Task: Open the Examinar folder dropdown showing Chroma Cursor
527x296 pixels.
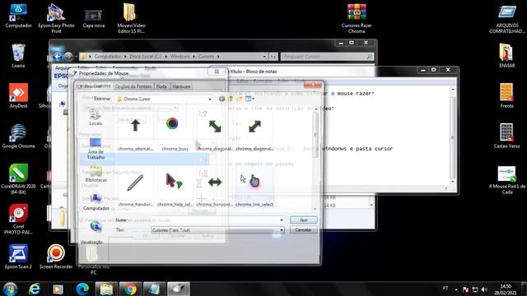Action: coord(165,99)
